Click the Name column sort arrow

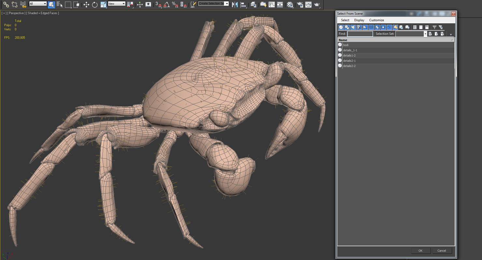point(452,40)
